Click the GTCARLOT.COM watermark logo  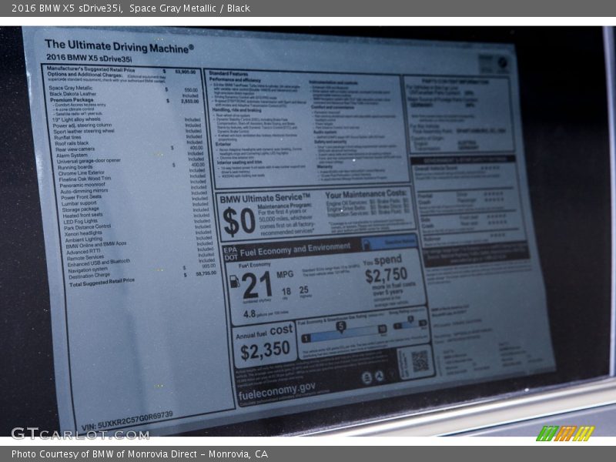(x=80, y=434)
